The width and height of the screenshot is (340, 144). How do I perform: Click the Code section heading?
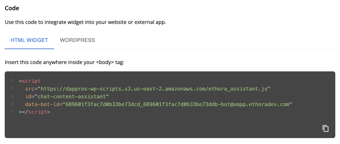[12, 8]
